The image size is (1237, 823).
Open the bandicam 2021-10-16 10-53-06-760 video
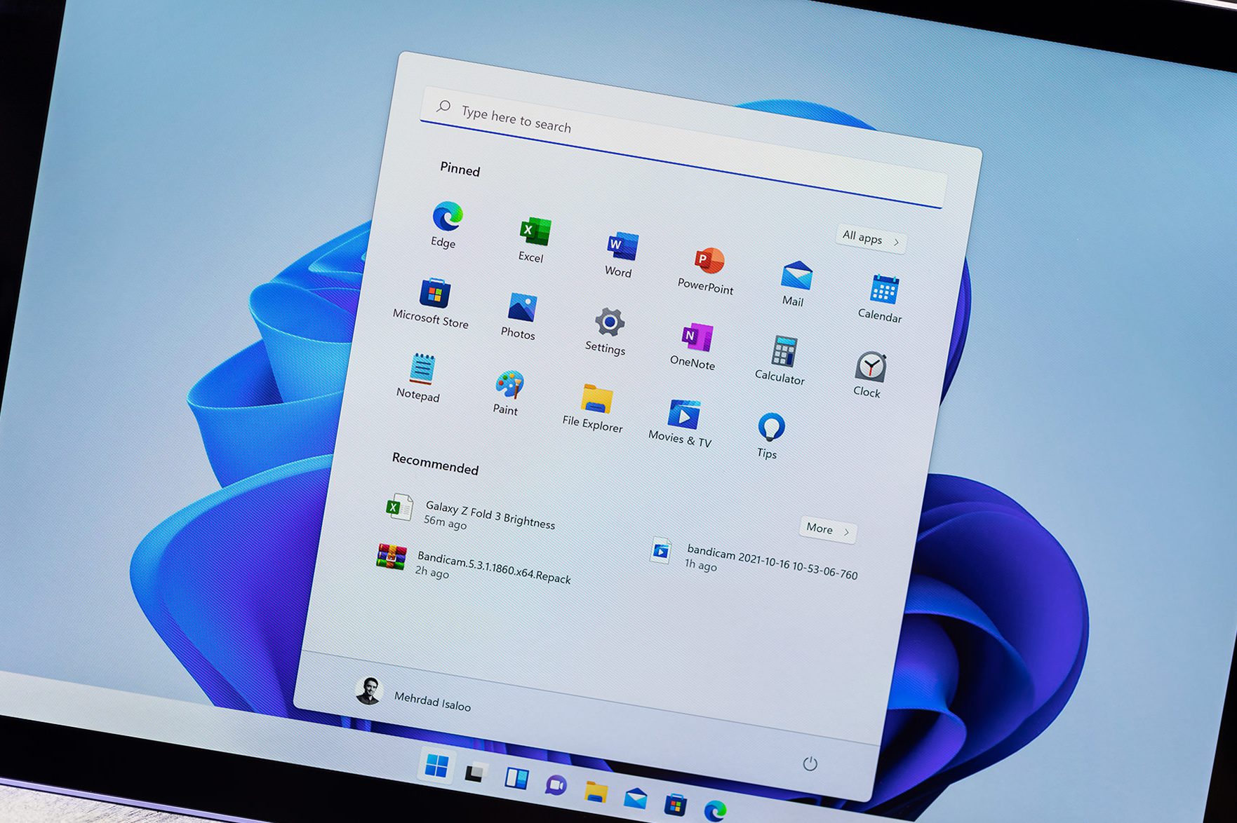pyautogui.click(x=753, y=561)
